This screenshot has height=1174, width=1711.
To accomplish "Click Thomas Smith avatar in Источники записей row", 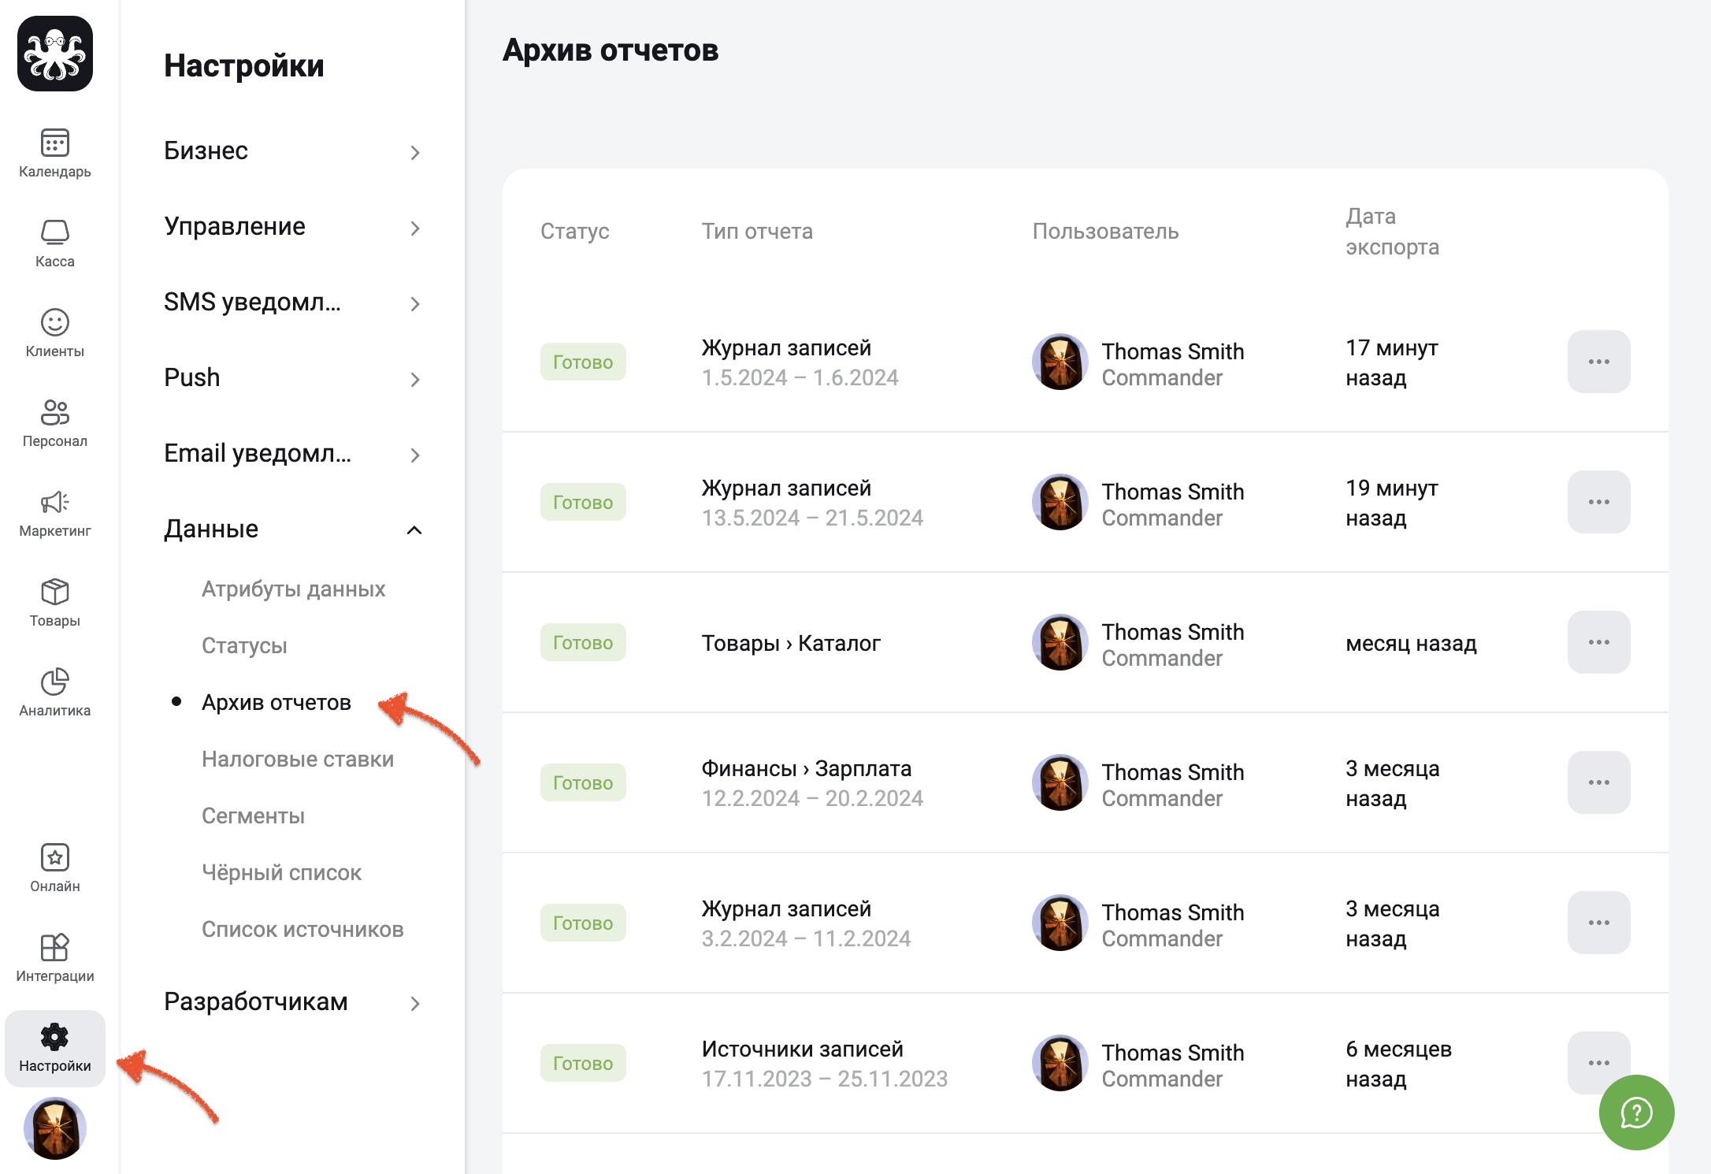I will pyautogui.click(x=1060, y=1063).
